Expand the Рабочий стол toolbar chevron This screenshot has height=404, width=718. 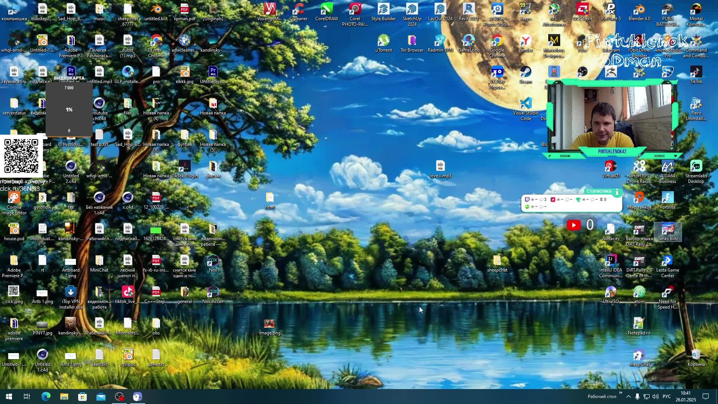tap(620, 393)
